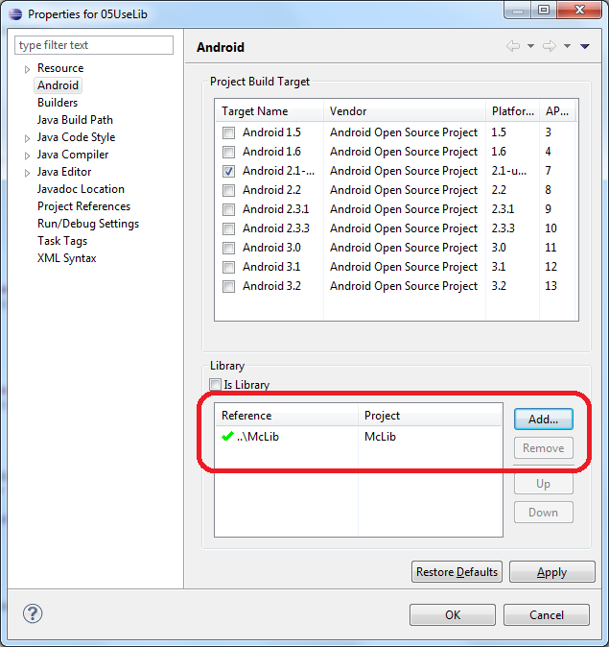Select Java Compiler tree item

[x=73, y=155]
